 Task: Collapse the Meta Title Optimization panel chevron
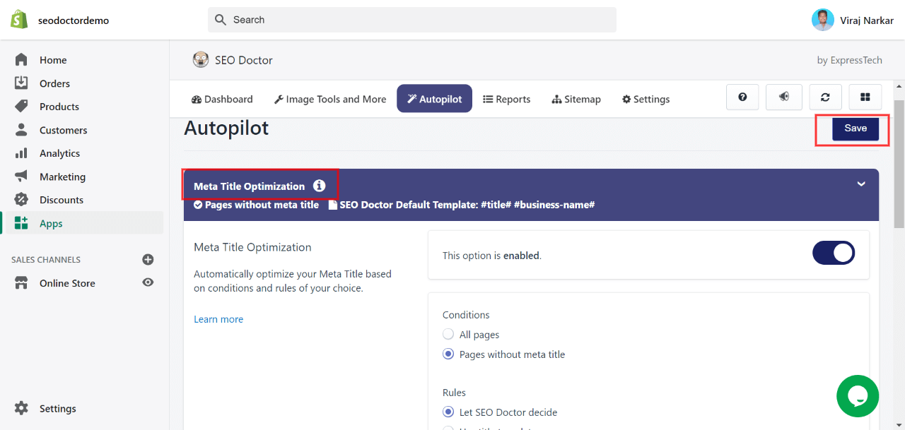861,184
